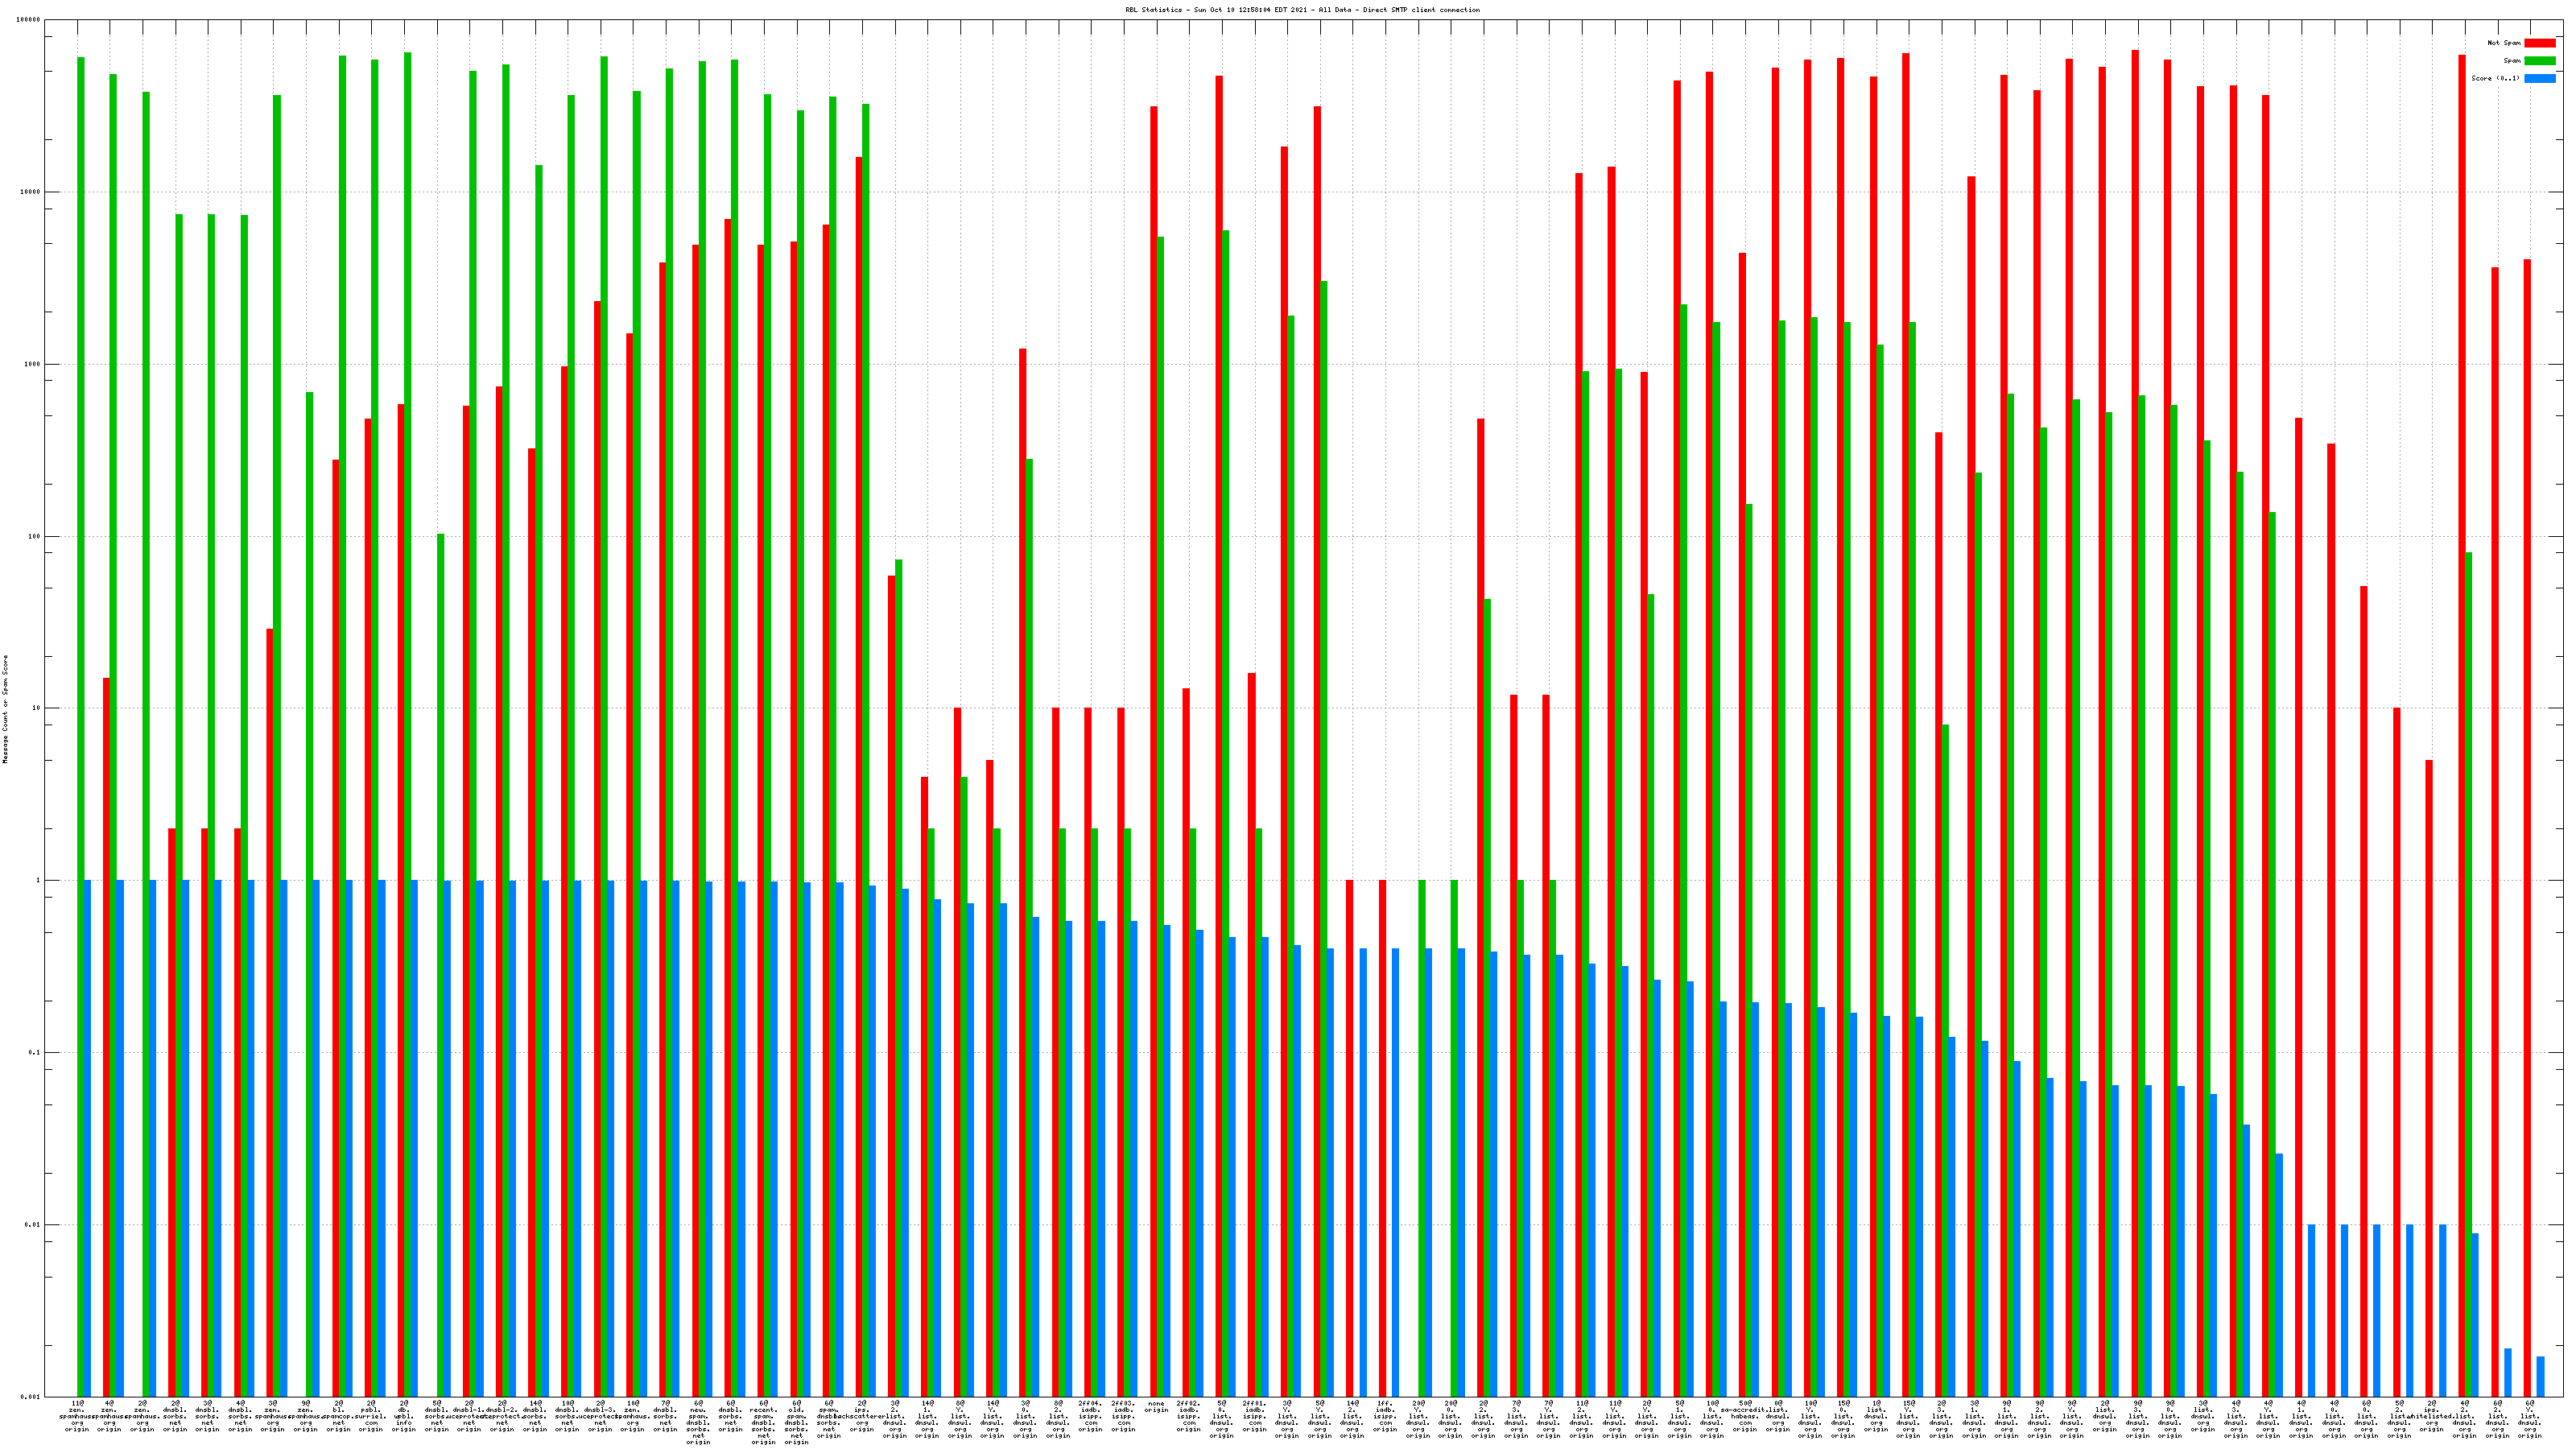Click the 'none origin' x-axis label
The image size is (2576, 1449).
(1156, 1407)
